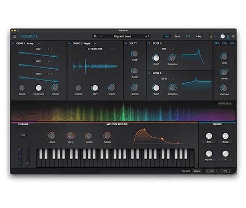Screen dimensions: 246x208
Task: Expand Engine 2 Sample type dropdown
Action: (95, 44)
